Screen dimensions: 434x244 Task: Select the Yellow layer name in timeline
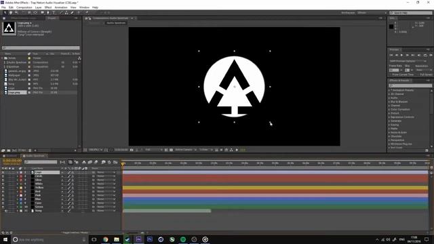(39, 188)
